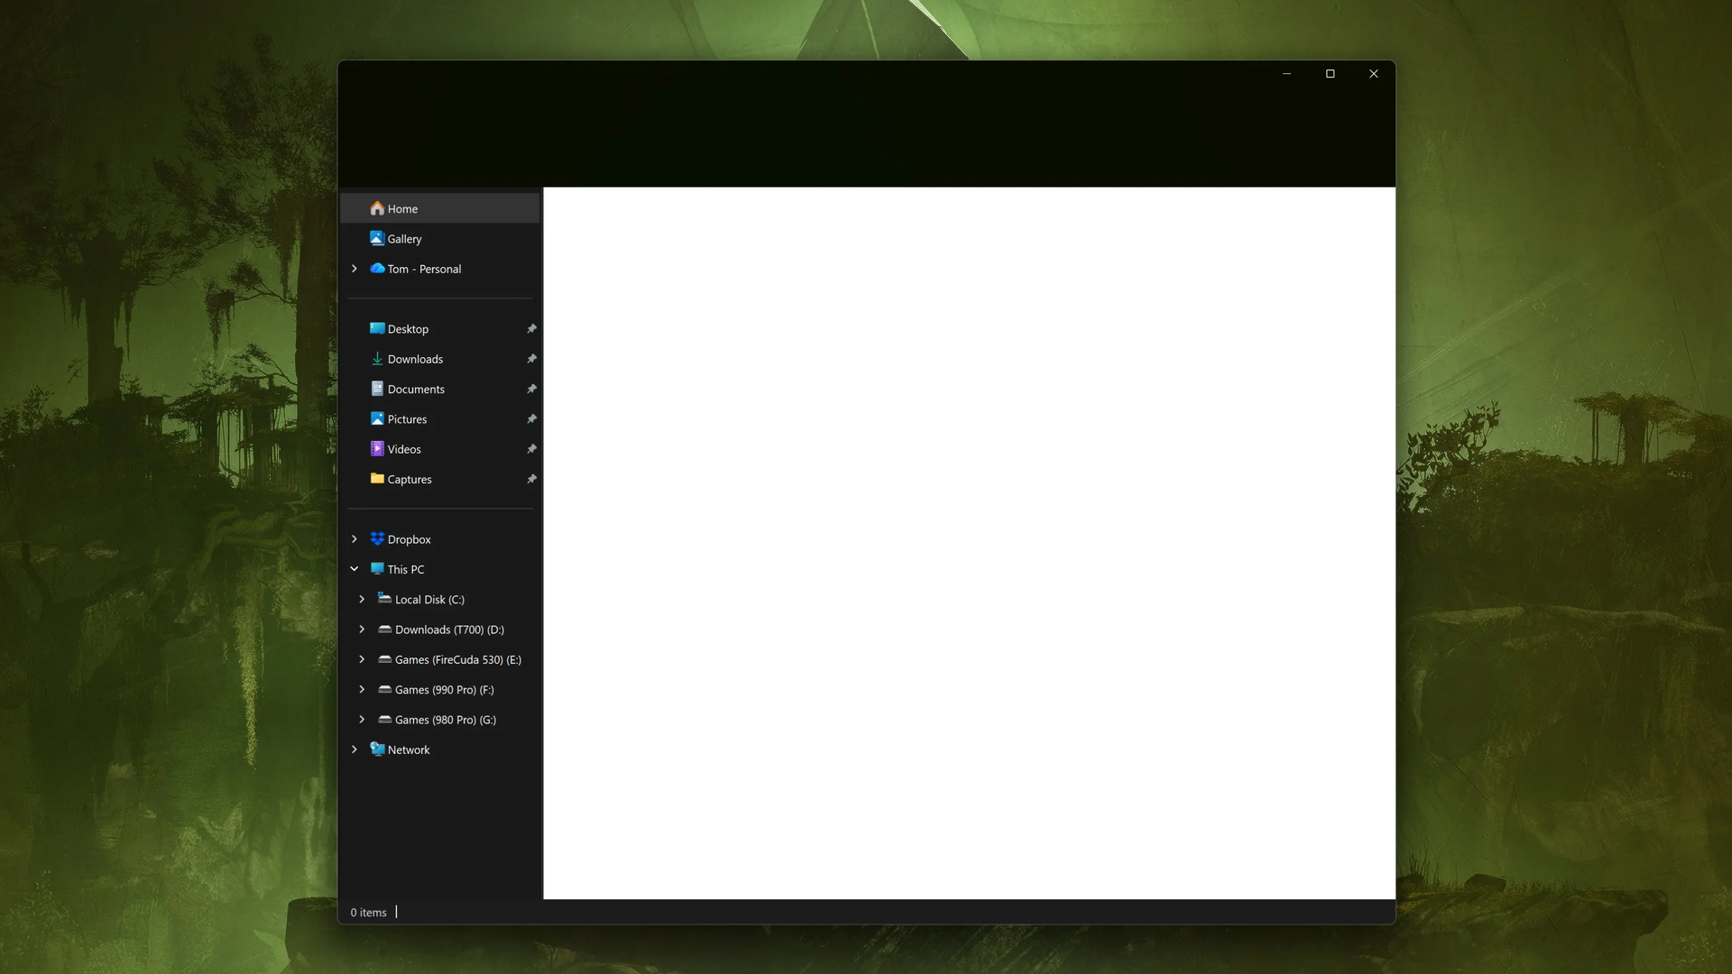This screenshot has height=974, width=1732.
Task: Open Network in the sidebar
Action: pos(408,749)
